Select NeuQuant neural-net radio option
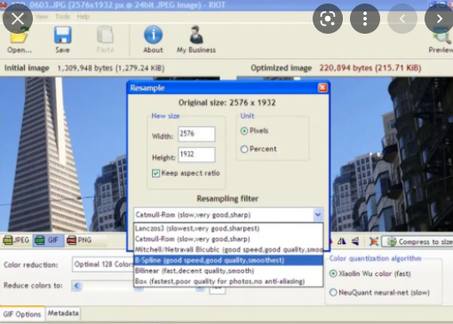453x324 pixels. tap(333, 292)
